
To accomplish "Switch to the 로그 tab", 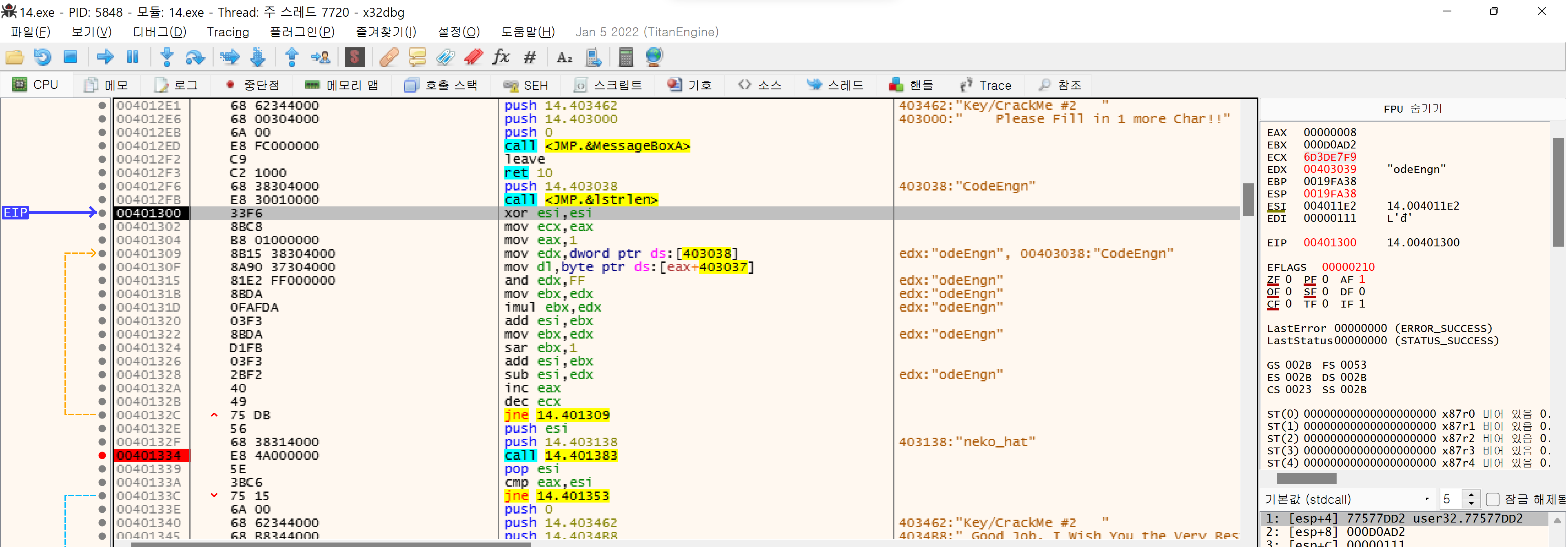I will (176, 85).
